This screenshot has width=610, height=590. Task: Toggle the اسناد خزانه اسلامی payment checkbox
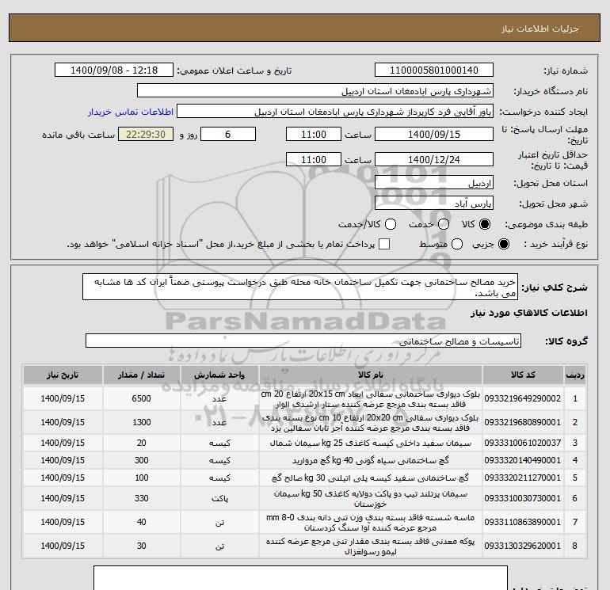[x=384, y=244]
